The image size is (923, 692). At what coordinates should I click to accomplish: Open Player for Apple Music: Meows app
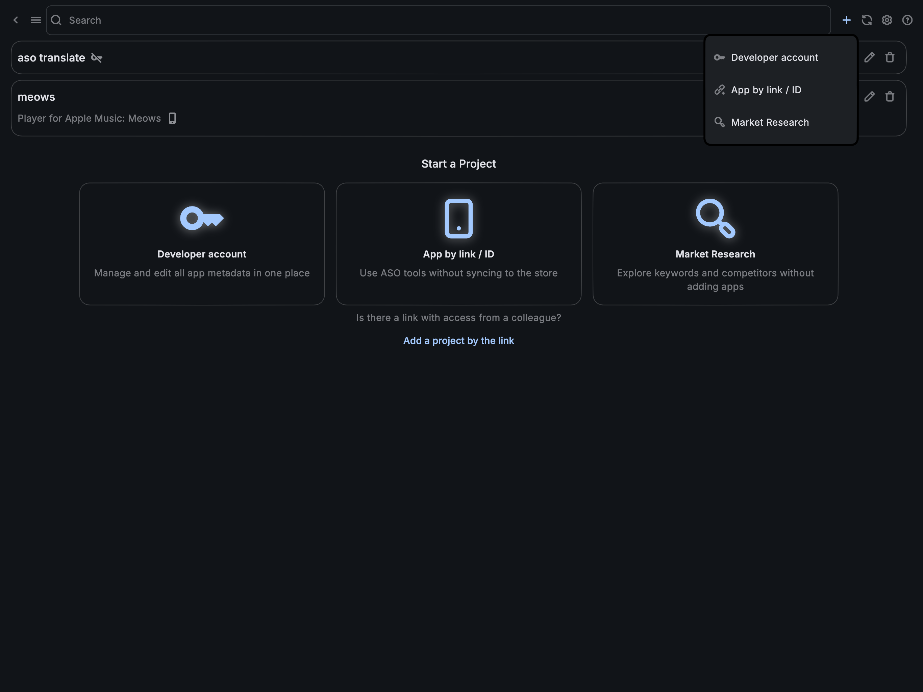(x=89, y=119)
